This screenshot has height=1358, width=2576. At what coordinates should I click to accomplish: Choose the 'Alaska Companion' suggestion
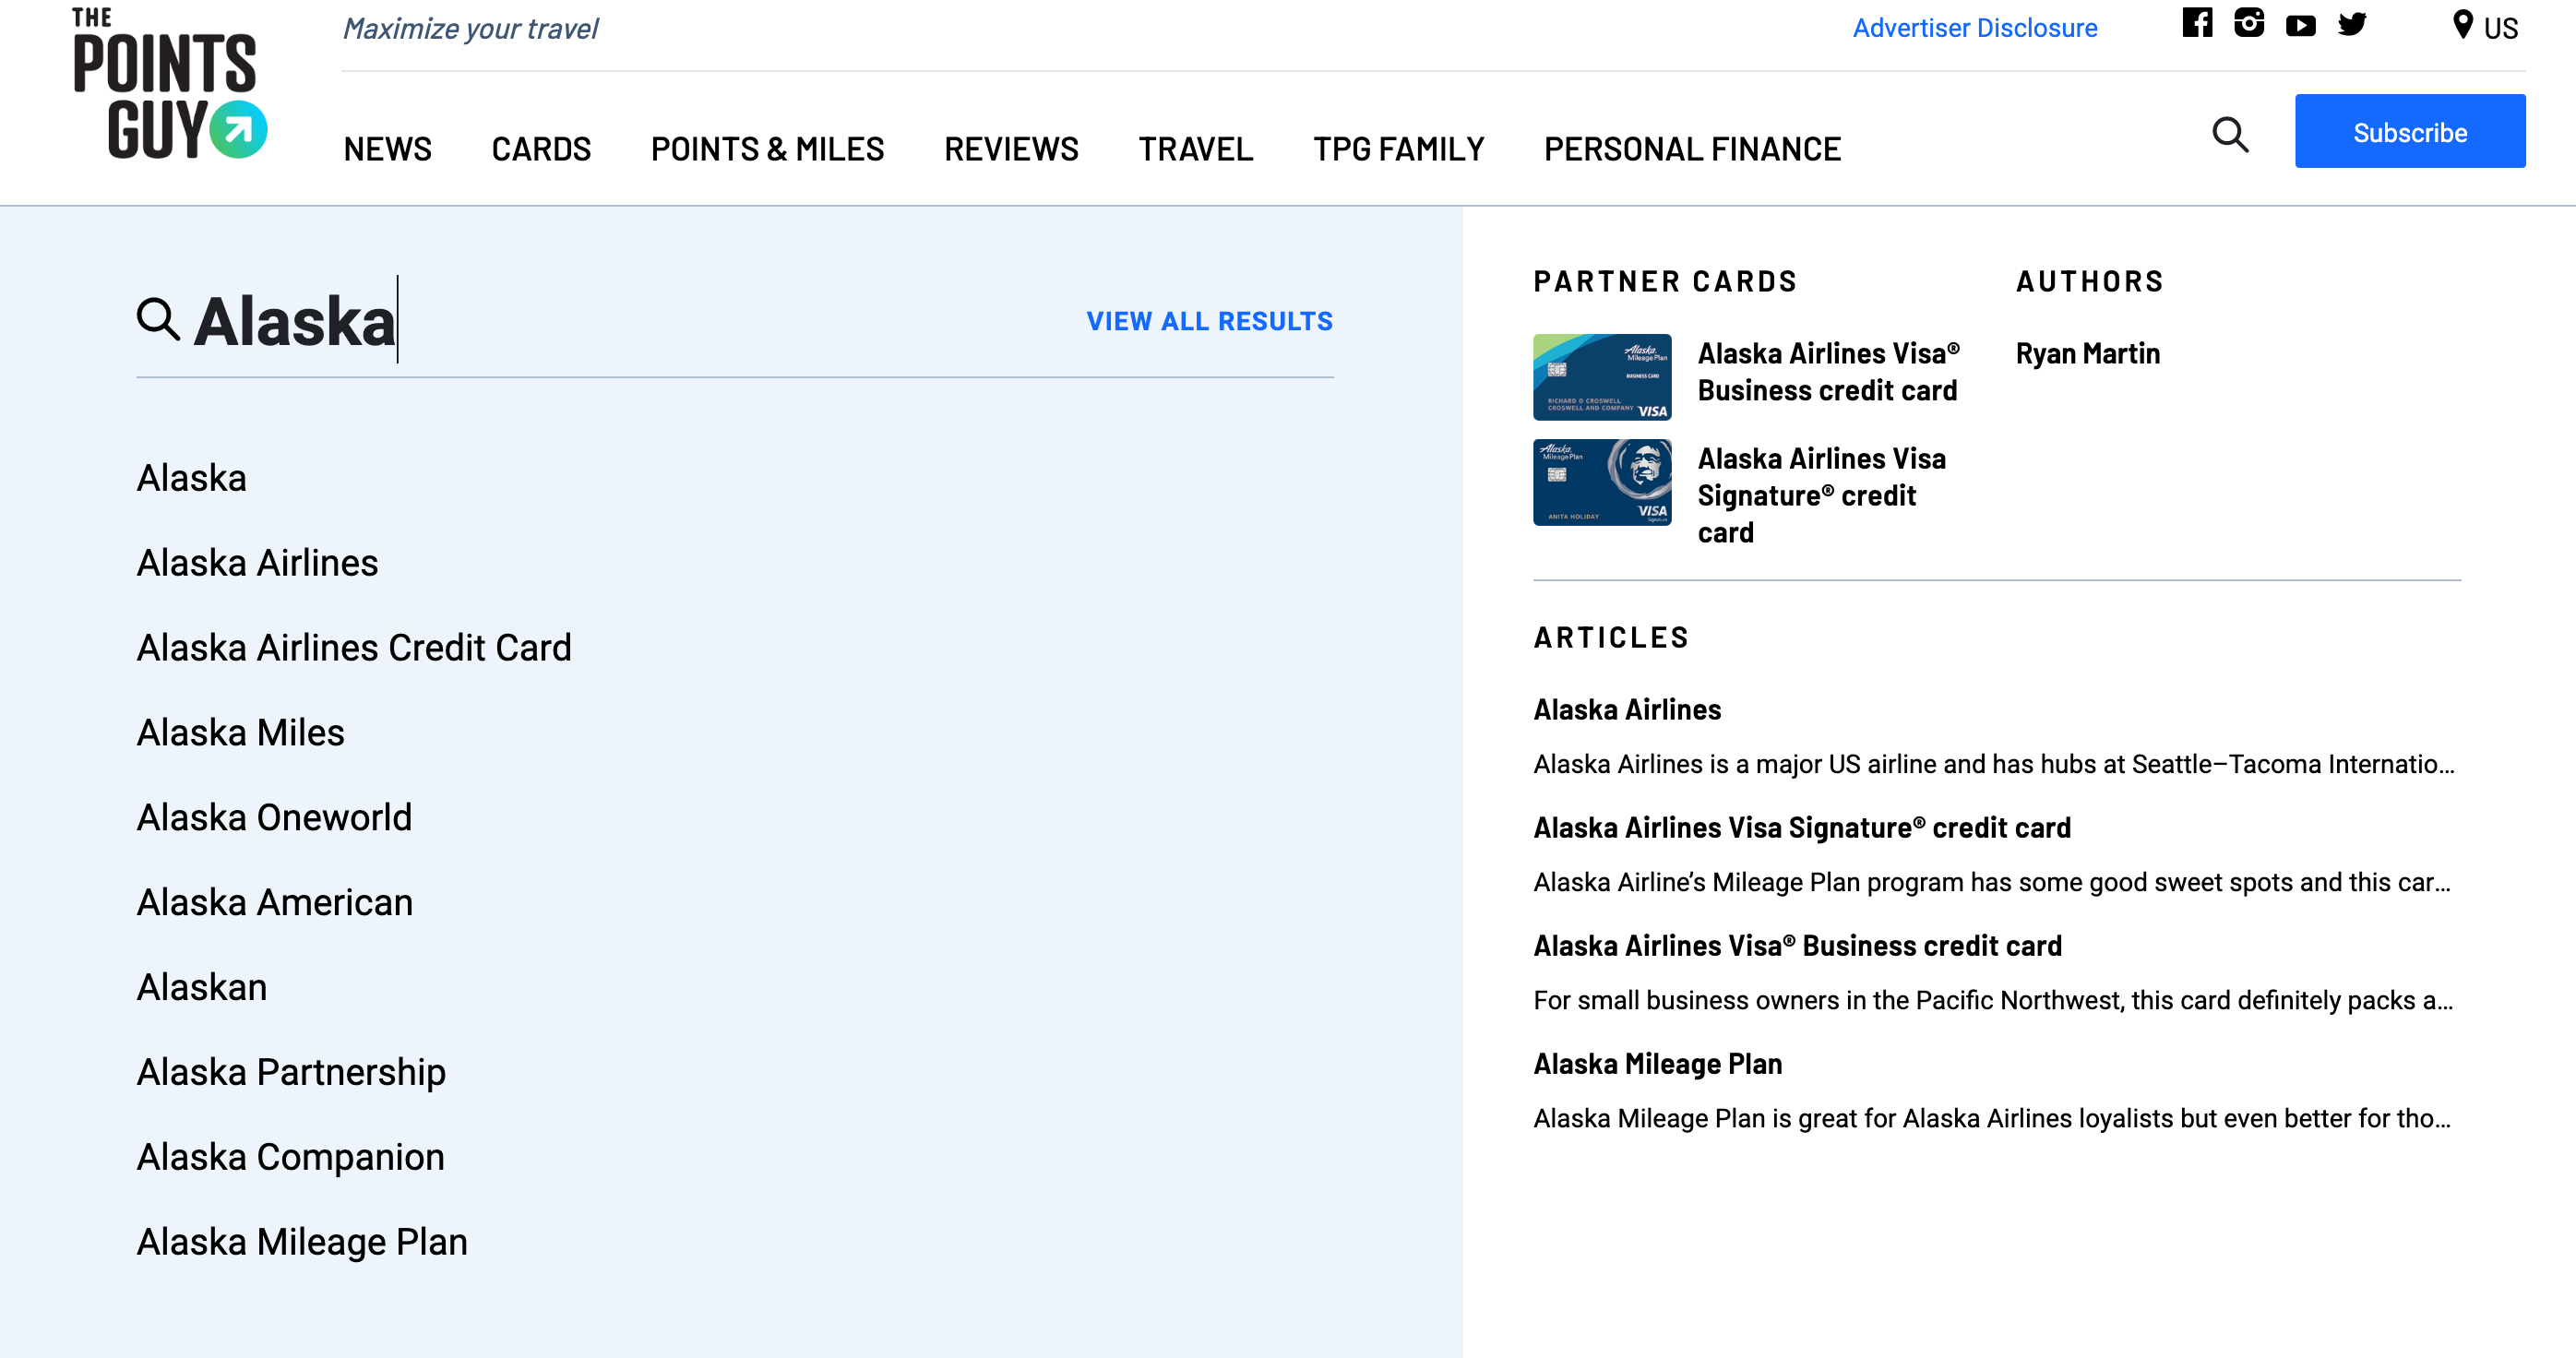(x=291, y=1157)
